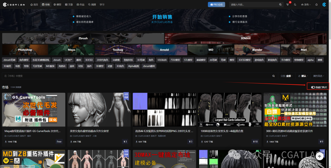331x168 pixels.
Task: Toggle the 隐藏已购买 switch
Action: (x=313, y=87)
